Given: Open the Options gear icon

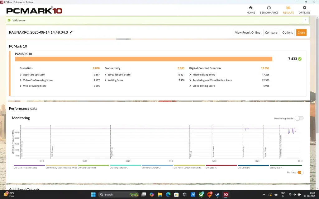Looking at the screenshot, I should tap(304, 8).
